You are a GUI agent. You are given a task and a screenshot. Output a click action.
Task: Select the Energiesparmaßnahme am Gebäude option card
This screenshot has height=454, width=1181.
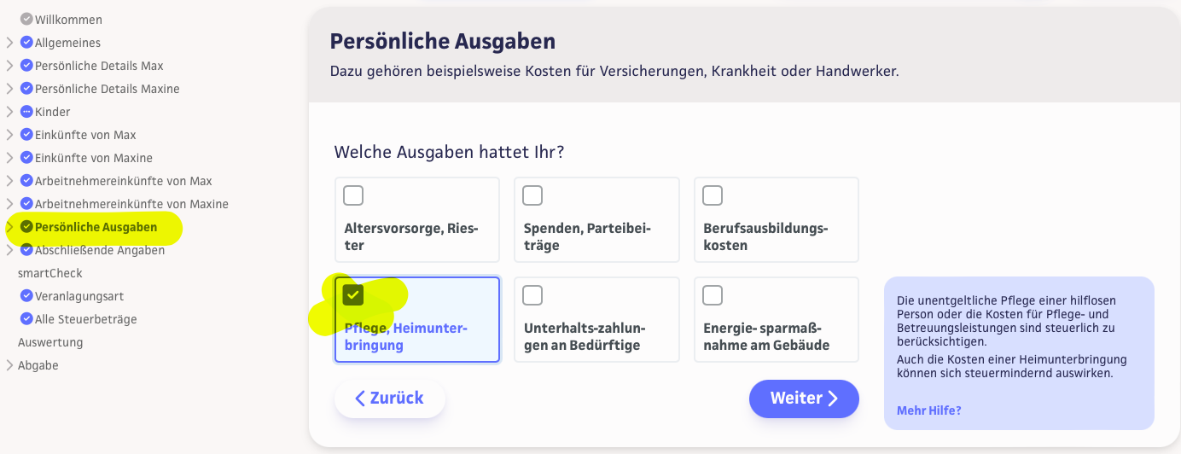click(776, 320)
